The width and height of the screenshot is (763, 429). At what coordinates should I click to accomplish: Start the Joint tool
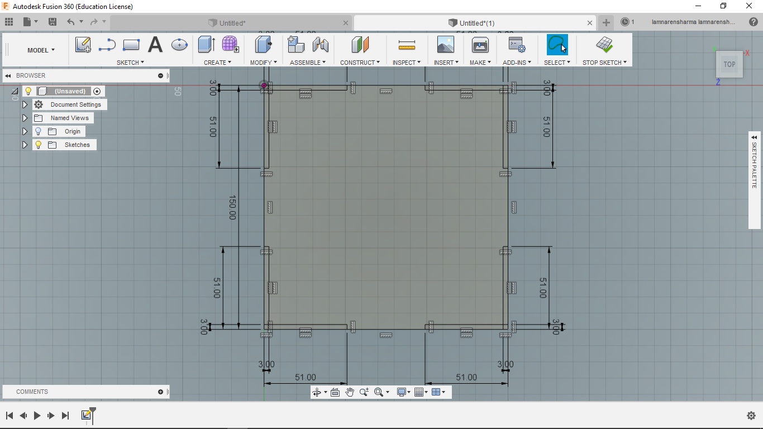pos(321,45)
